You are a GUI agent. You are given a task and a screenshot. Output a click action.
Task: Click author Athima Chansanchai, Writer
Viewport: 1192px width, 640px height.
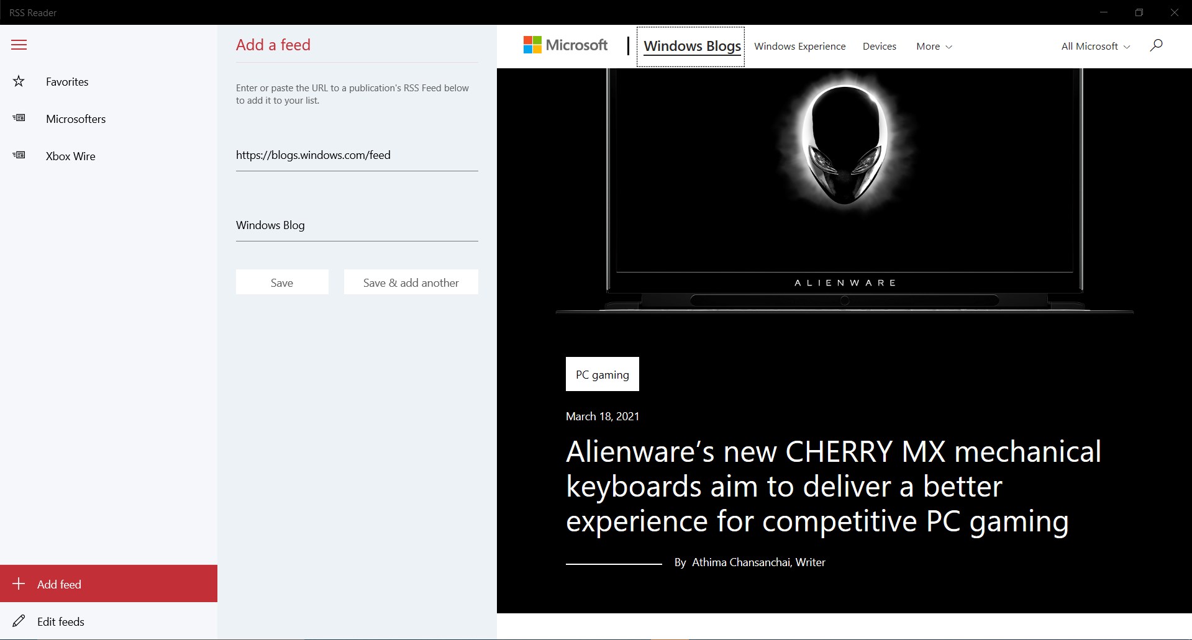[758, 562]
